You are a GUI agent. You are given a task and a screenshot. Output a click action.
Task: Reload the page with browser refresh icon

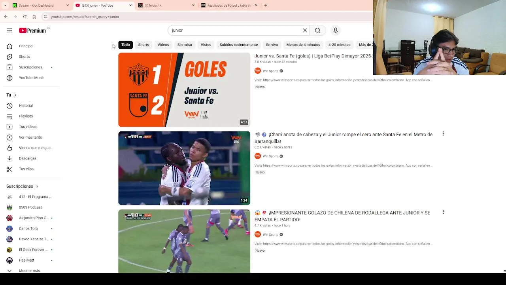point(25,17)
